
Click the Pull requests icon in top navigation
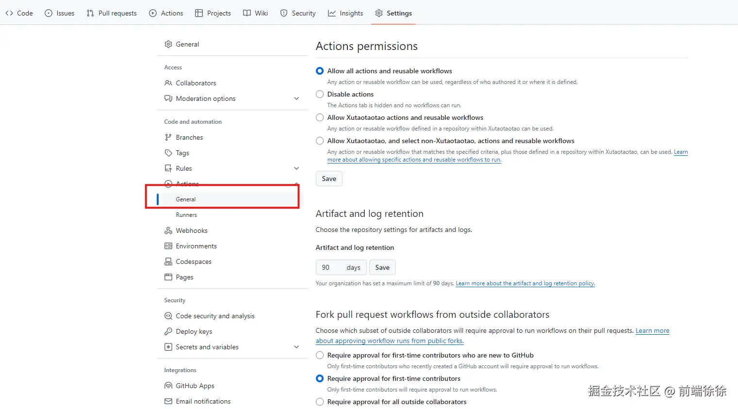[90, 13]
